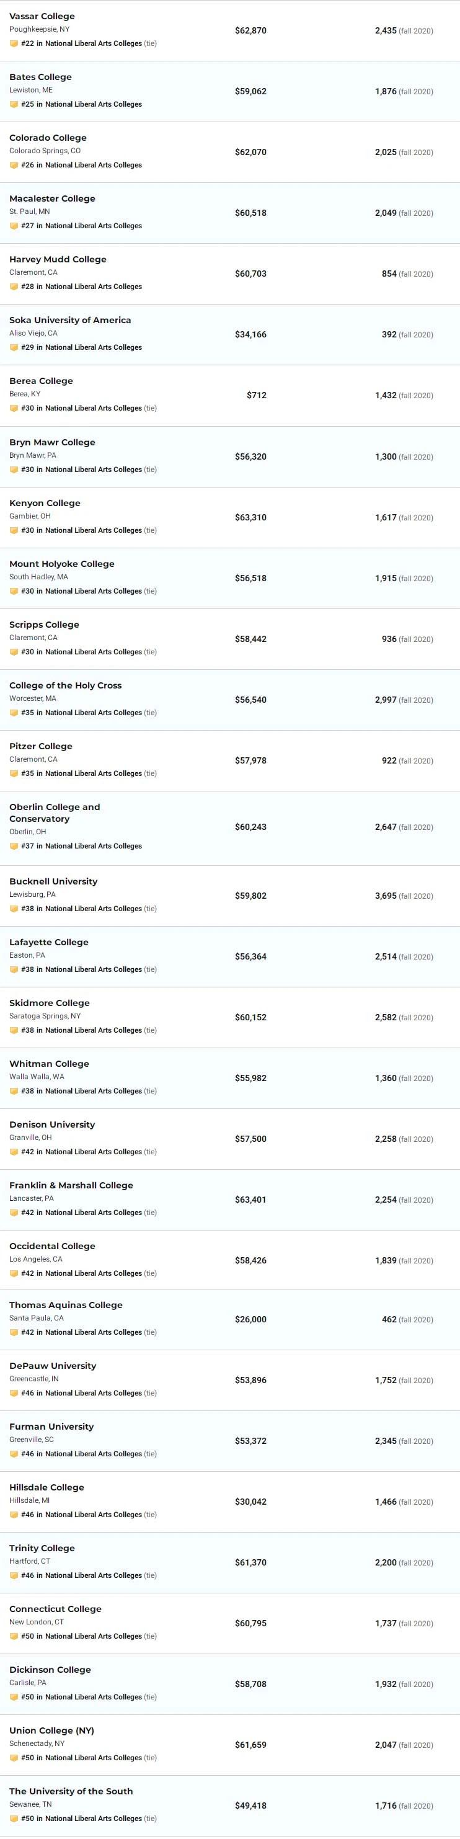Viewport: 460px width, 1839px height.
Task: Open the Colorado College link
Action: tap(48, 138)
